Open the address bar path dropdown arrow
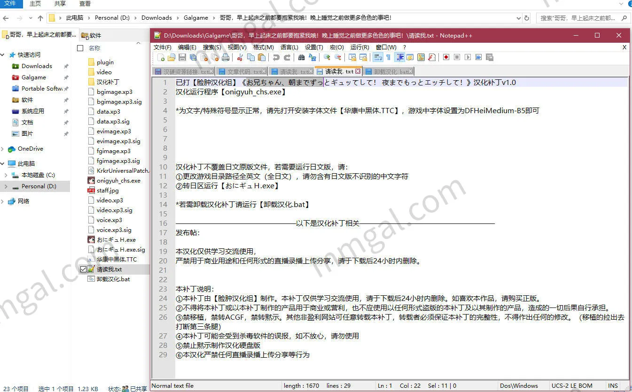Screen dimensions: 632x392 pos(519,17)
